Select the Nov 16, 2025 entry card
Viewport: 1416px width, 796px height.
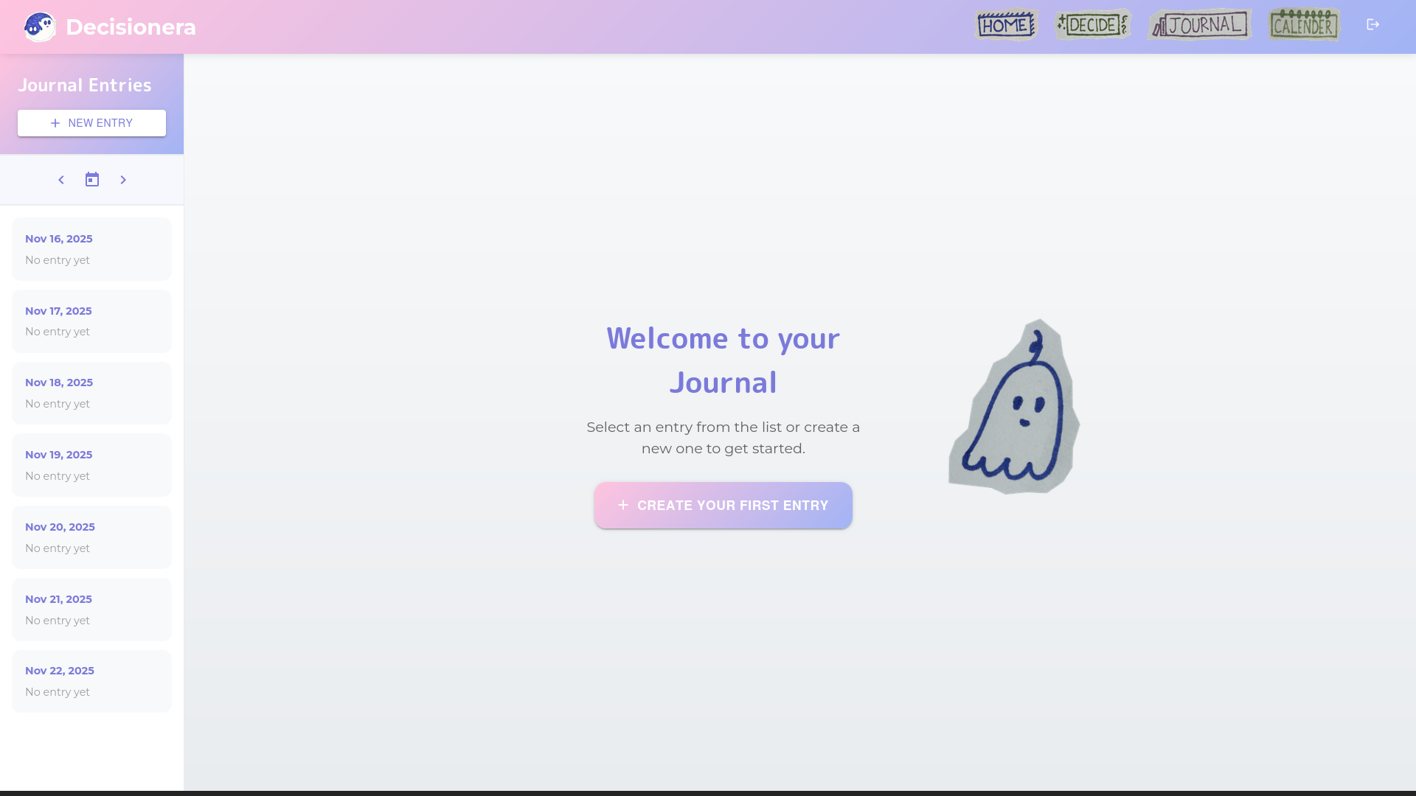(91, 249)
